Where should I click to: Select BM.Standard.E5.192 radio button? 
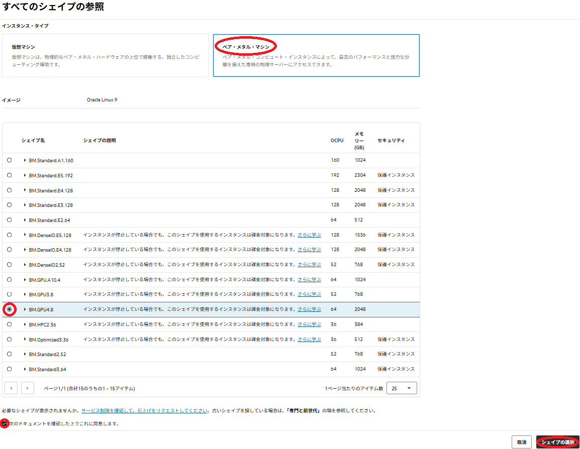pos(10,175)
